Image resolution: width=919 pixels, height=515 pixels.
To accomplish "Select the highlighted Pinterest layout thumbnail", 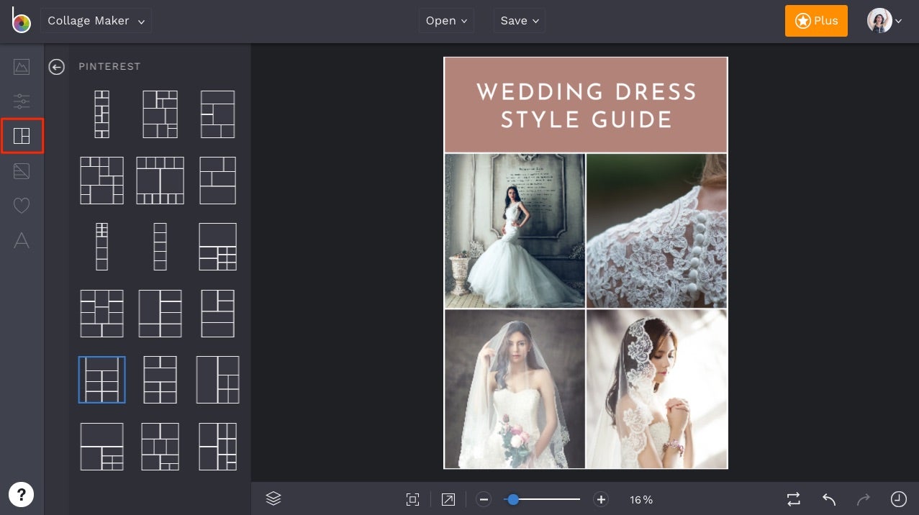I will click(101, 379).
